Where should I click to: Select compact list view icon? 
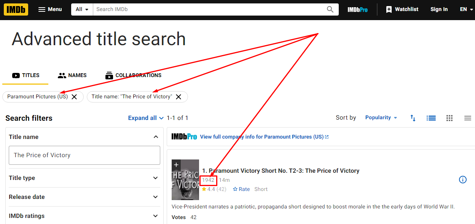click(468, 118)
